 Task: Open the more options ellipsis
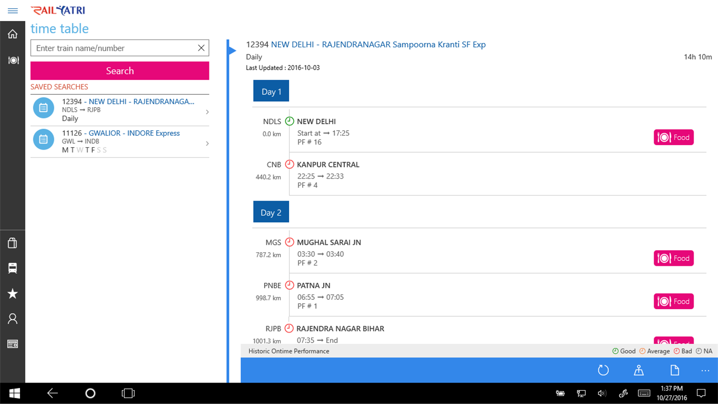(x=705, y=371)
